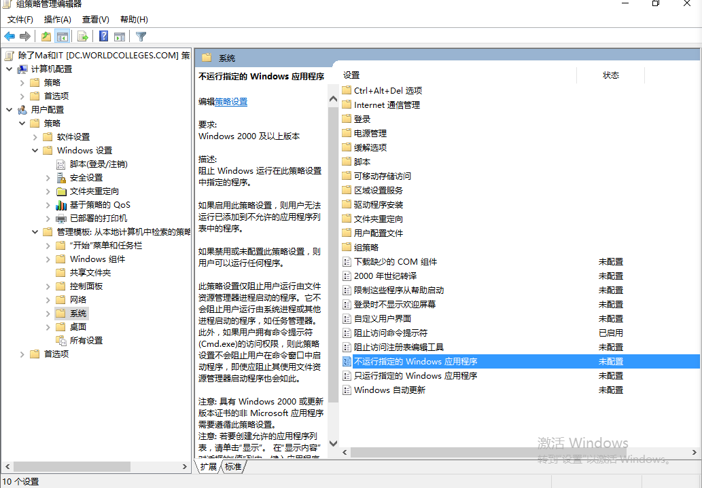Click the up one level folder icon
Viewport: 702px width, 488px height.
[x=46, y=36]
